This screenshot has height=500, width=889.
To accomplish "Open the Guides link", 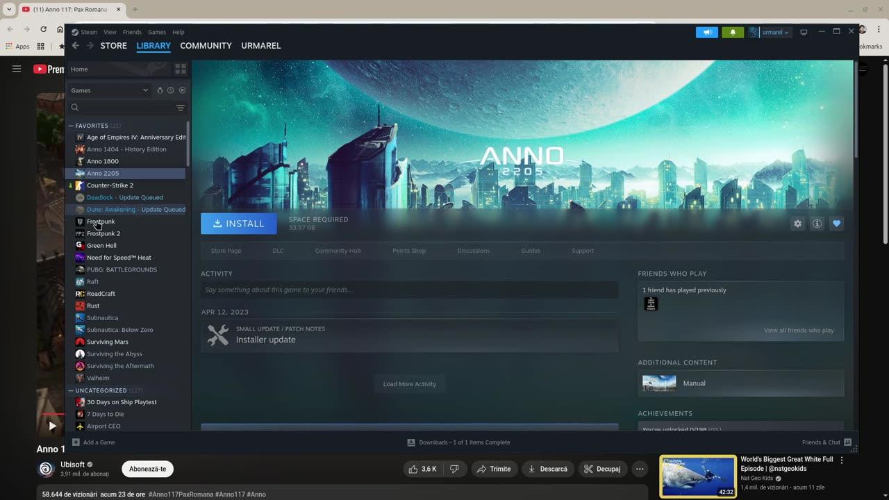I will click(531, 251).
